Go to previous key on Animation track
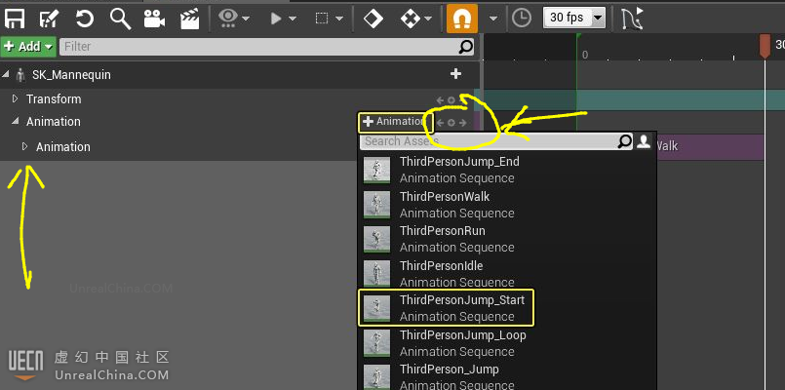Image resolution: width=785 pixels, height=390 pixels. pos(440,123)
